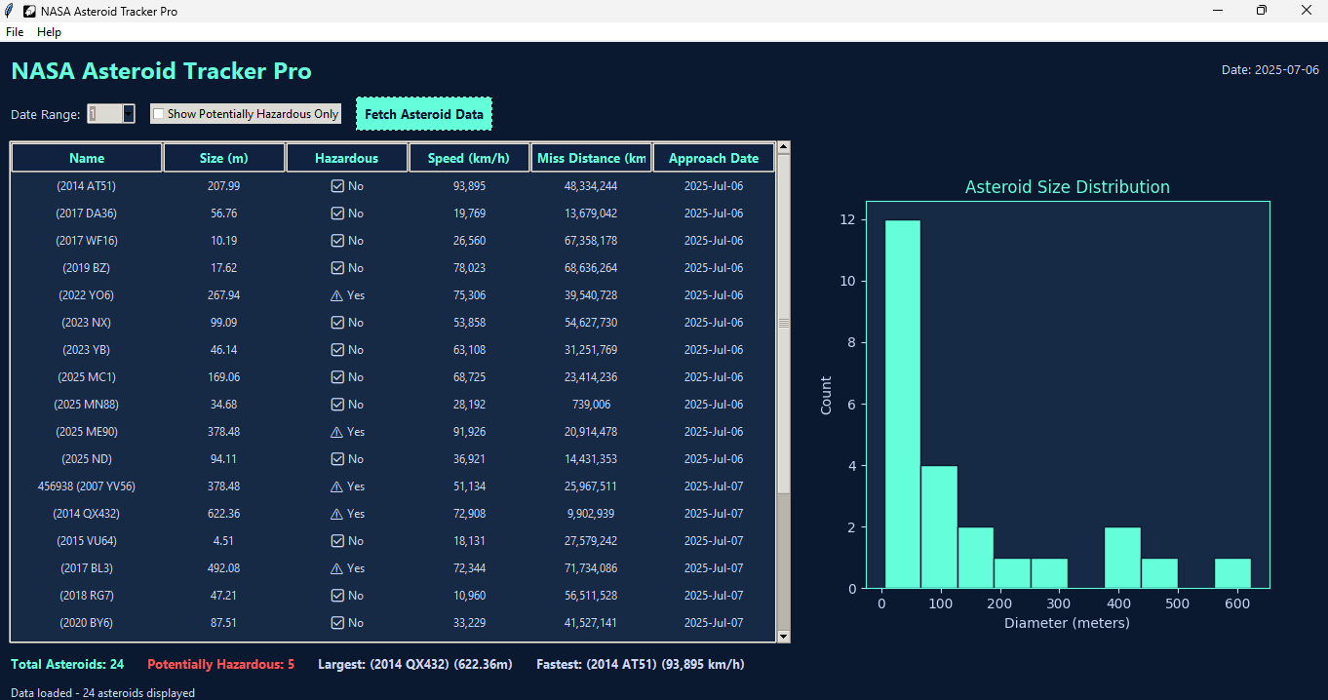Click NASA Asteroid Tracker Pro heading
The width and height of the screenshot is (1328, 700).
pos(161,71)
